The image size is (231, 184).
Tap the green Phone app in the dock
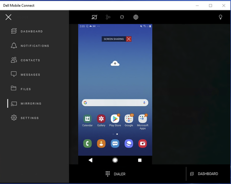tap(87, 144)
